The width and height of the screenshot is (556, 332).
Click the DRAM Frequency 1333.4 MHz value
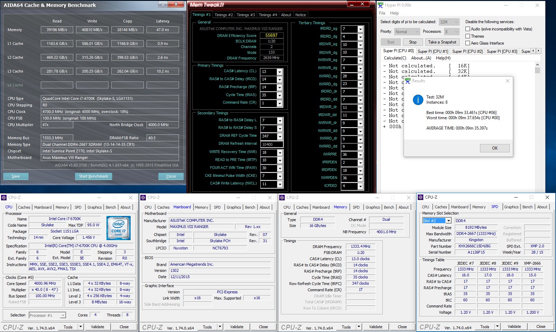pyautogui.click(x=360, y=246)
